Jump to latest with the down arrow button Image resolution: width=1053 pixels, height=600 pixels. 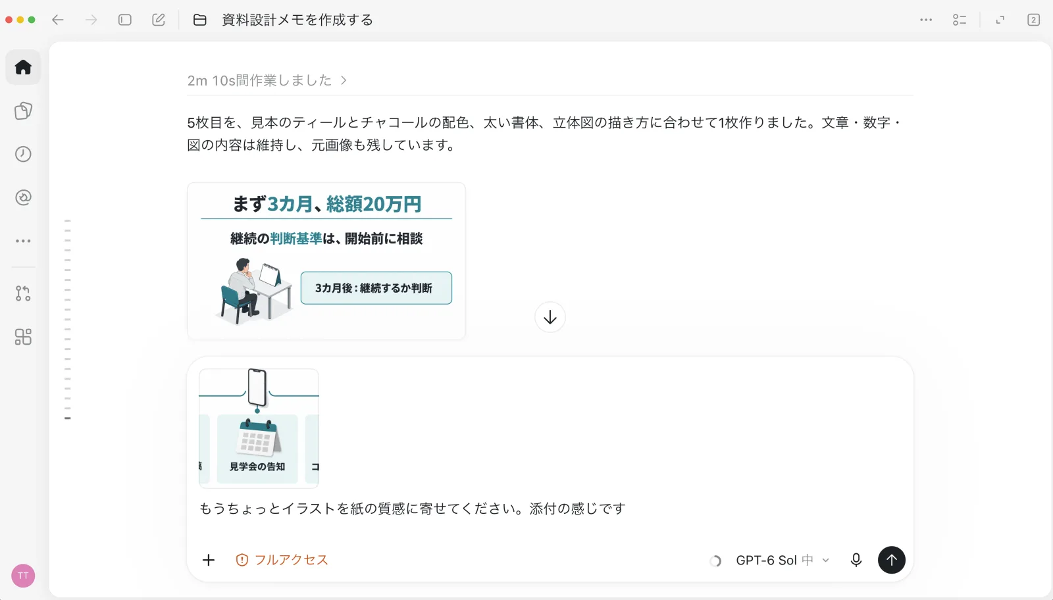click(550, 317)
